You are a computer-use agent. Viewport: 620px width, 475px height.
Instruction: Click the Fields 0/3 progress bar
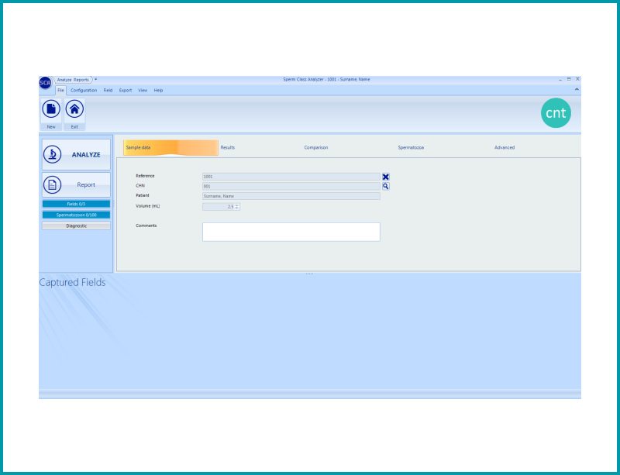coord(76,204)
